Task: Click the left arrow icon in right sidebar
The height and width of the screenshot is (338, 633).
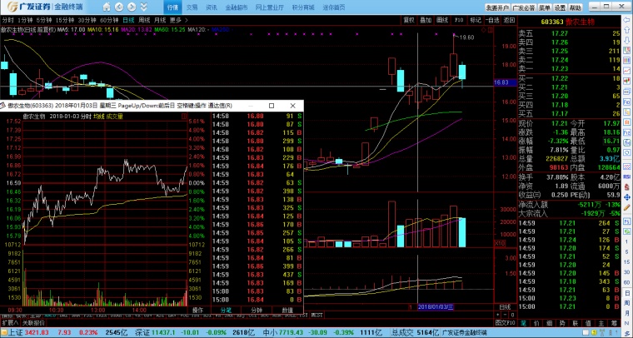Action: 627,20
